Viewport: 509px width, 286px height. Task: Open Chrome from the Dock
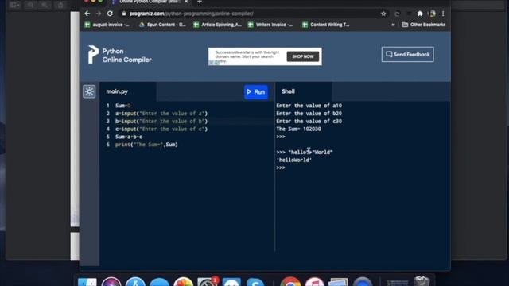tap(290, 282)
